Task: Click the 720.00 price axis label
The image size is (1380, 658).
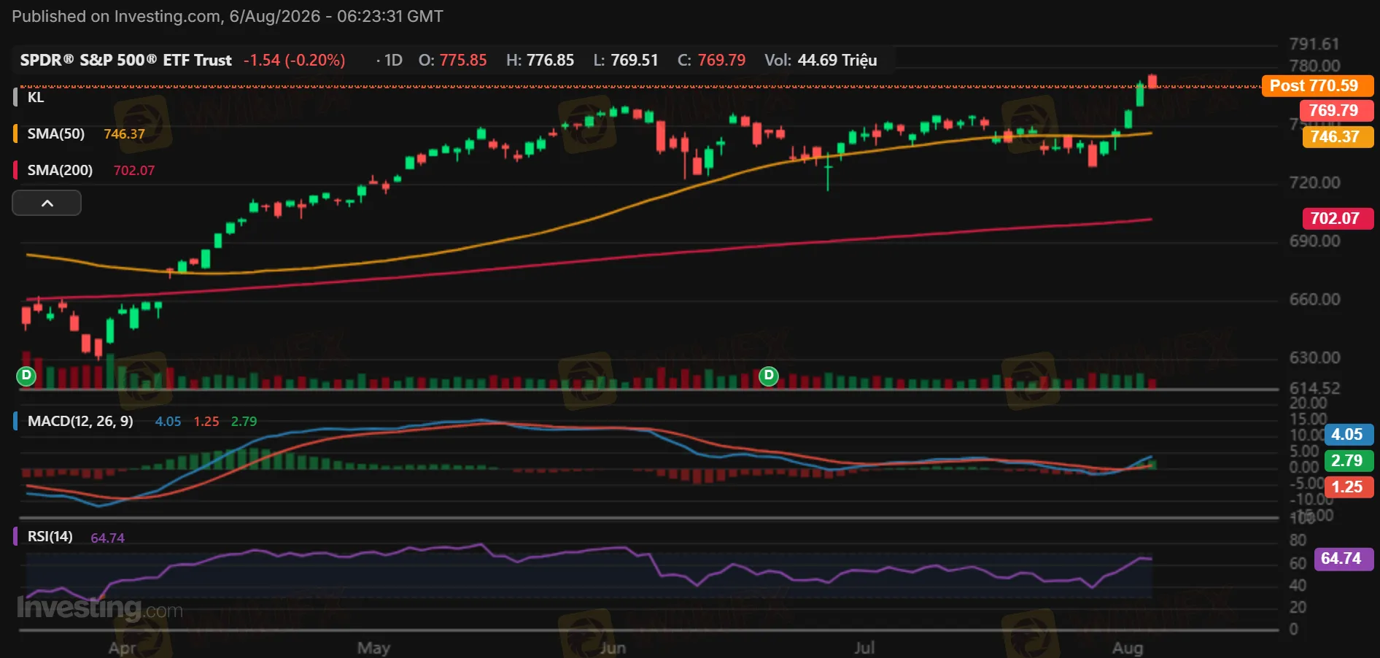Action: (1314, 182)
